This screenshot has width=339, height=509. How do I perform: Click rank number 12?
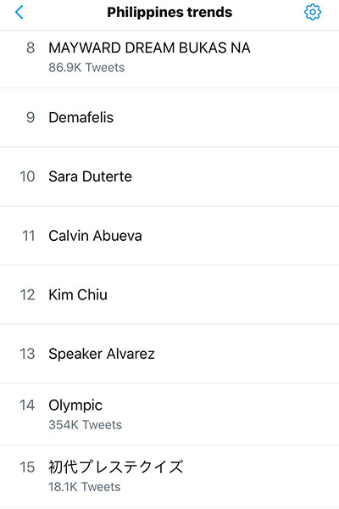coord(27,294)
